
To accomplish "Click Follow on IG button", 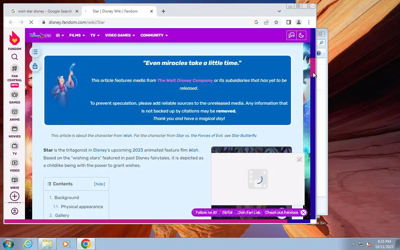I will (x=206, y=212).
